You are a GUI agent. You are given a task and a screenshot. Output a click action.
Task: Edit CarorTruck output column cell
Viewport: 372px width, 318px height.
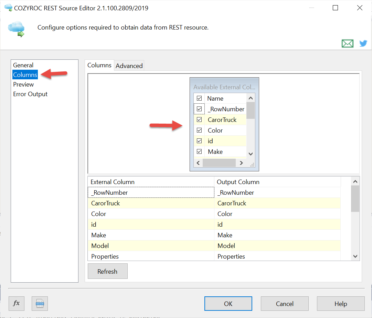point(278,203)
